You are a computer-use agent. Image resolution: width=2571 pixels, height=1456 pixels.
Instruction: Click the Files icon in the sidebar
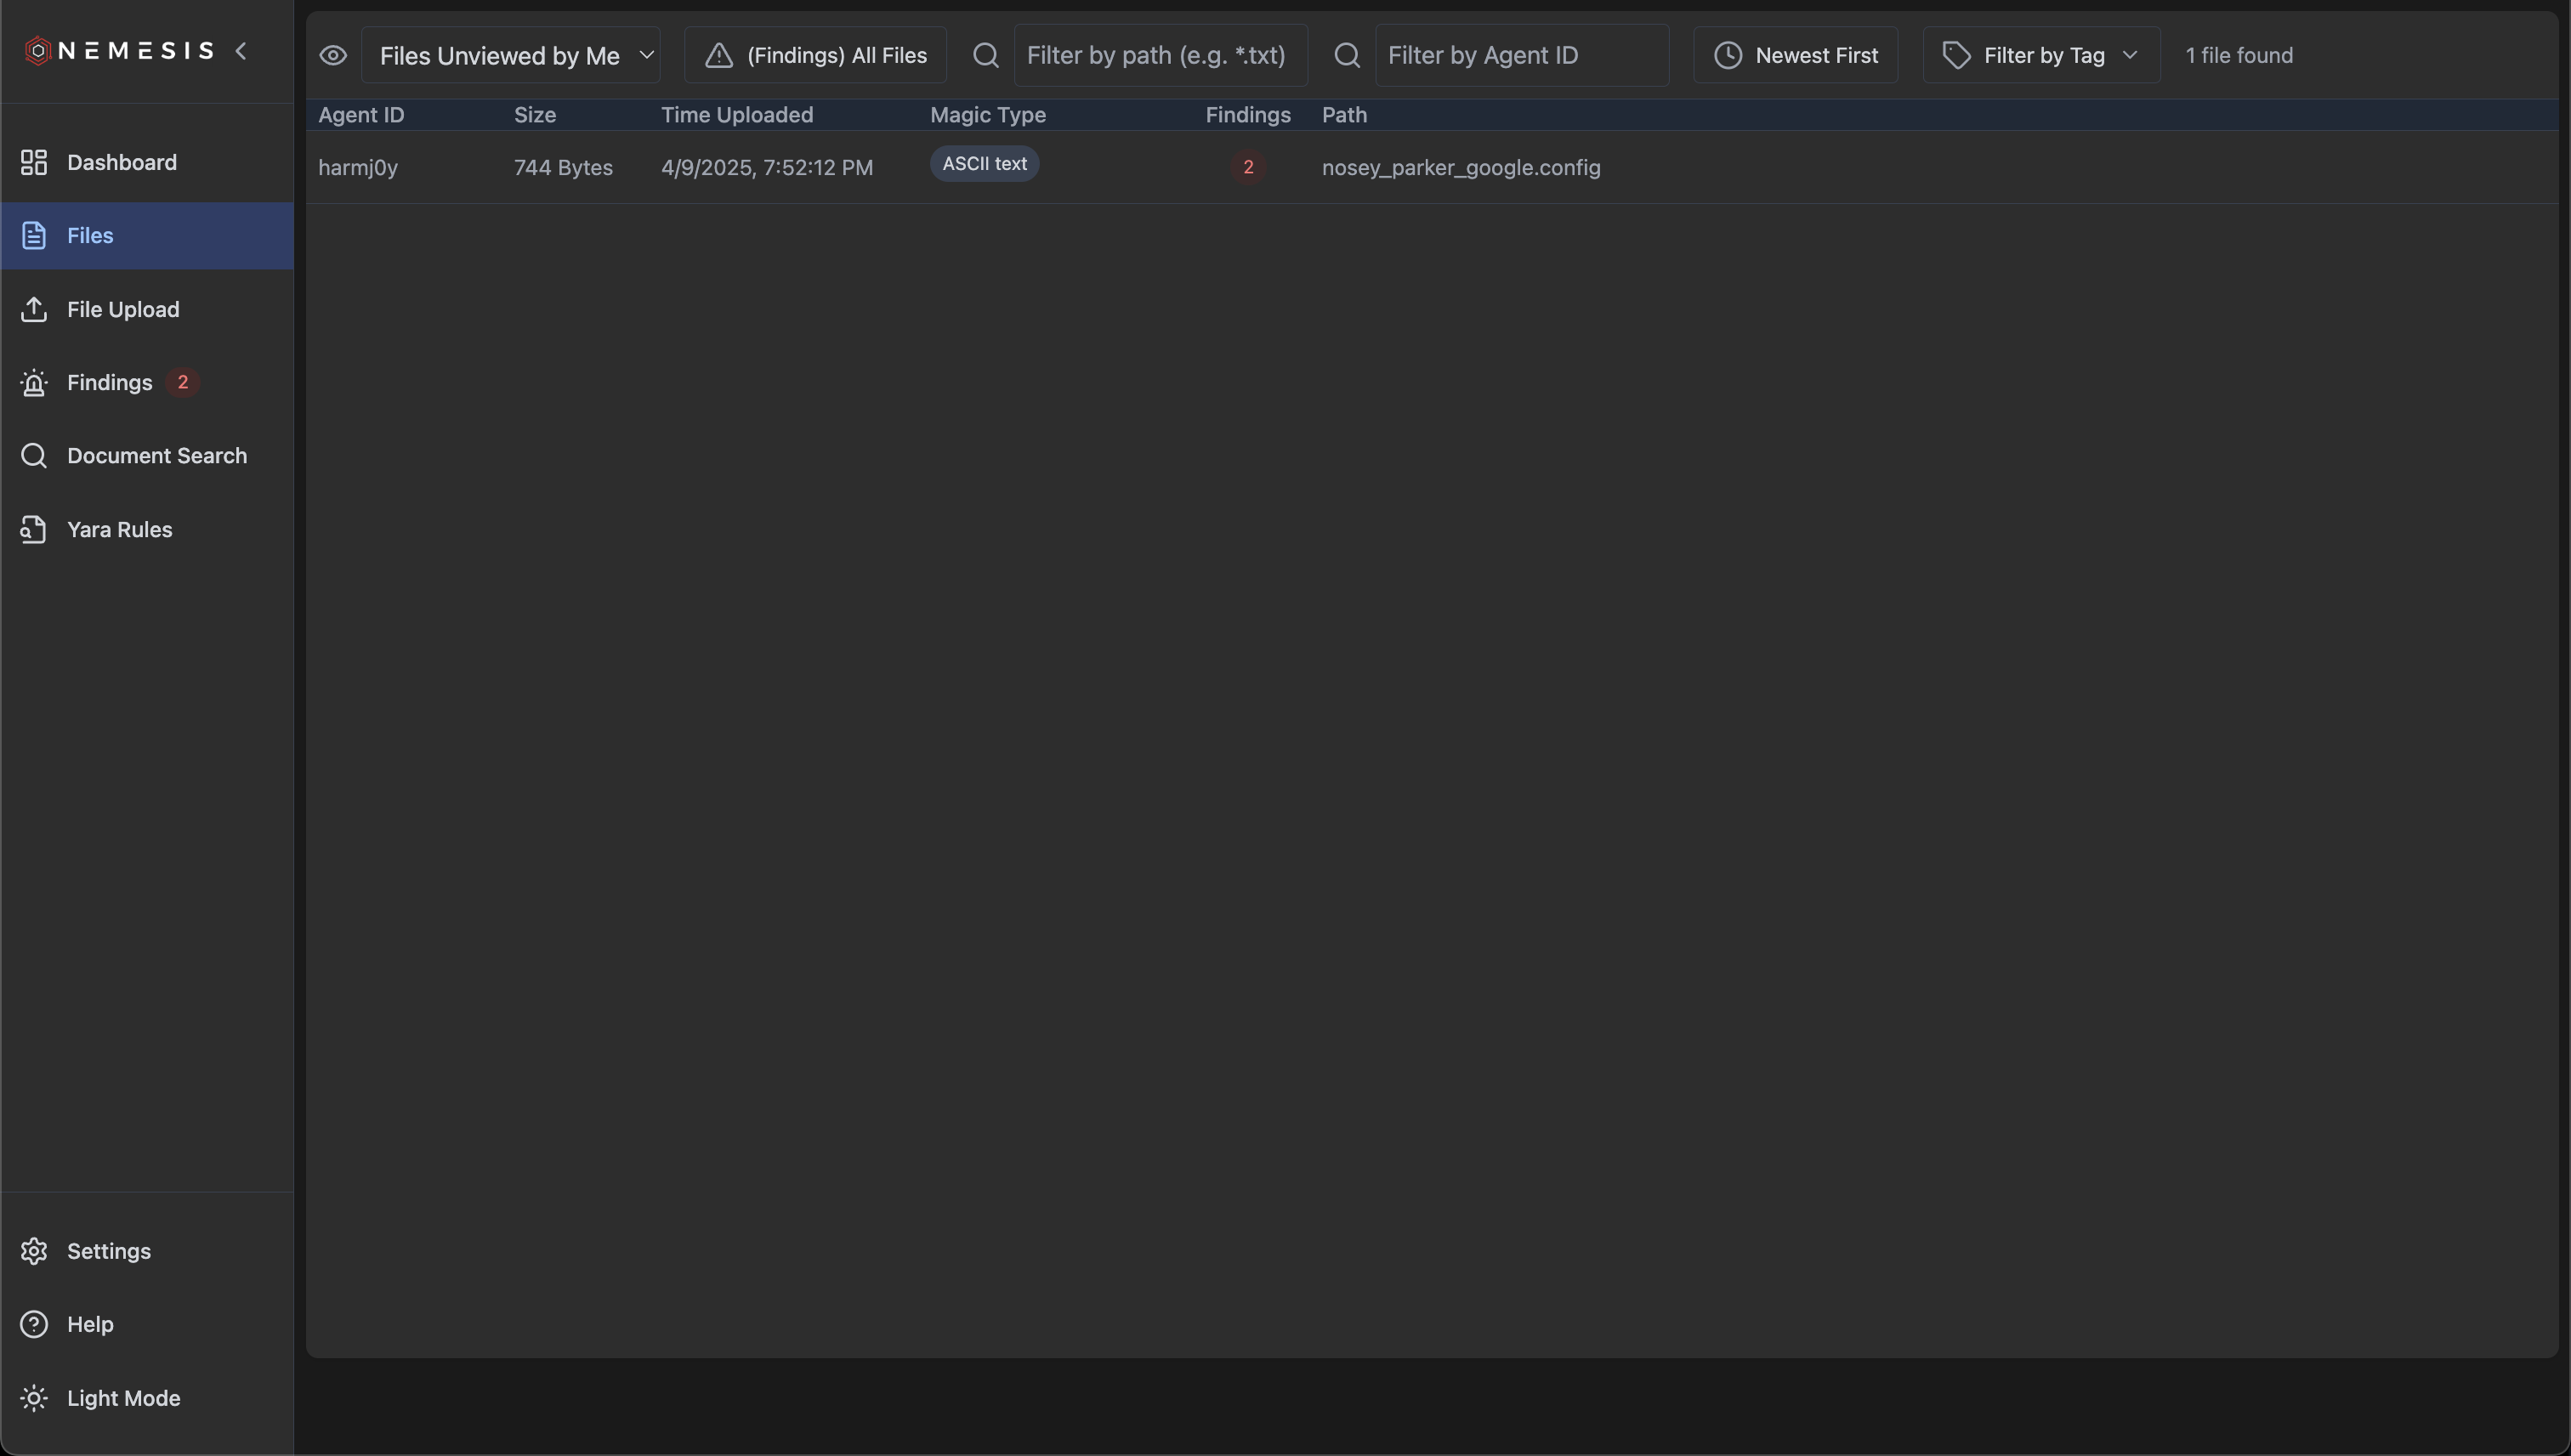[34, 236]
